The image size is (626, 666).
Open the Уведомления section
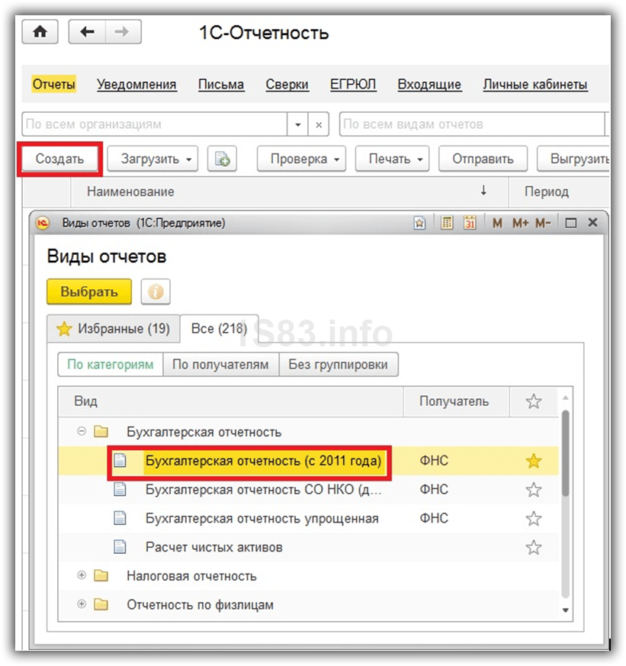(136, 84)
